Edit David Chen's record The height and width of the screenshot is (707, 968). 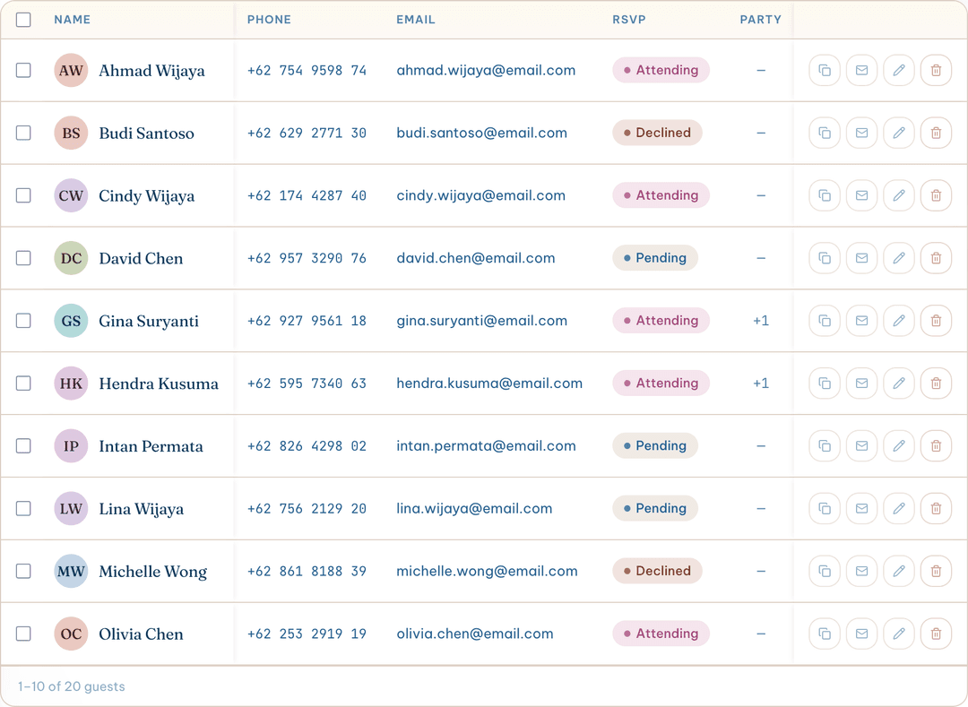[x=899, y=258]
